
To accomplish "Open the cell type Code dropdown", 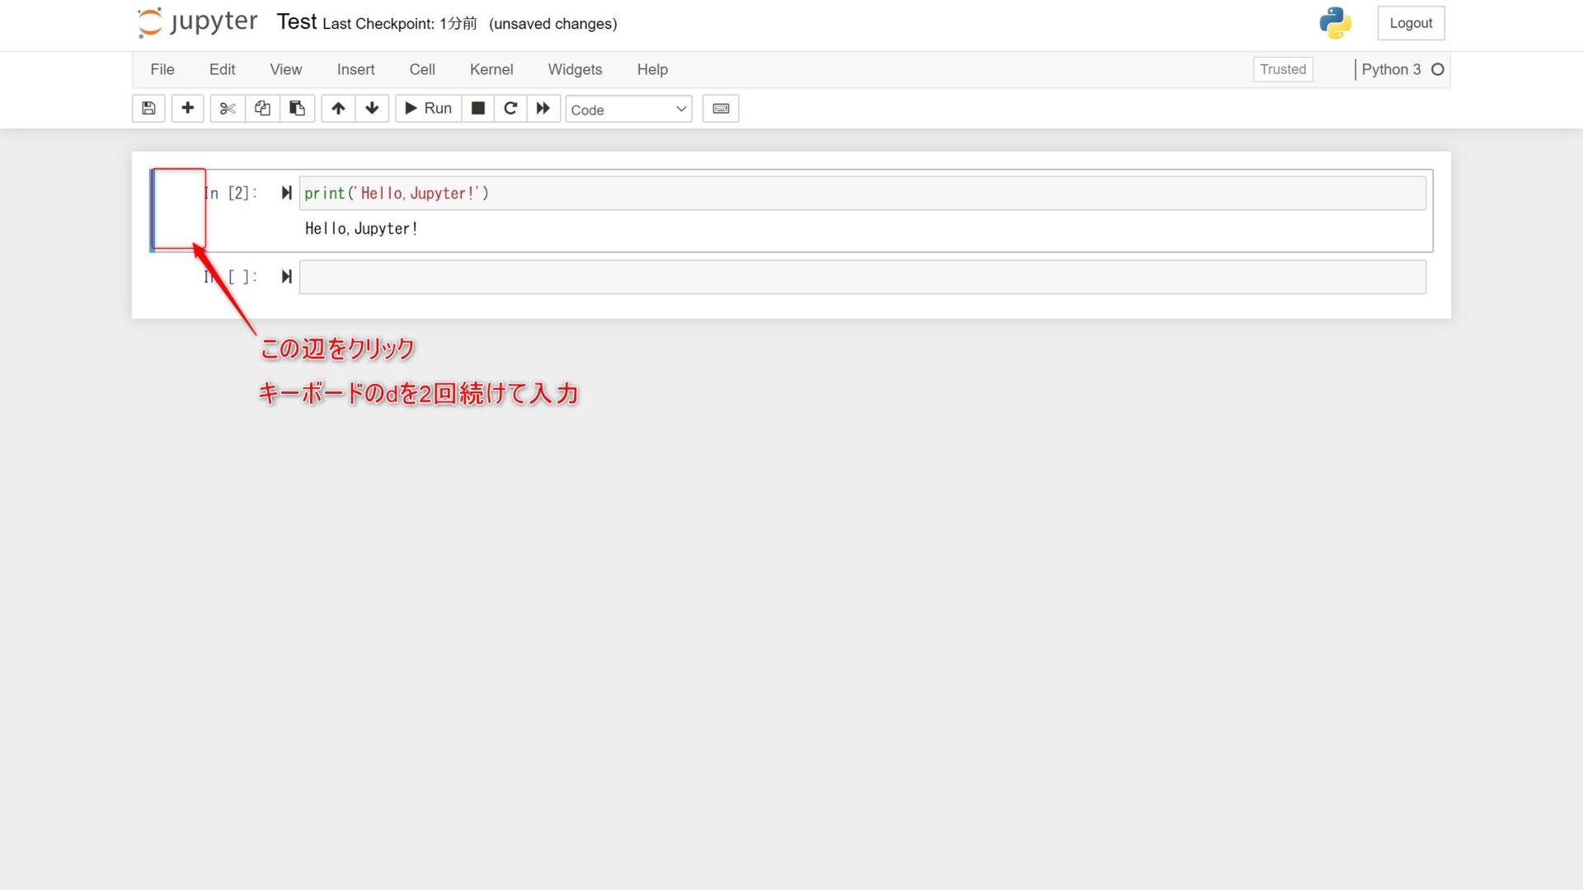I will point(628,109).
